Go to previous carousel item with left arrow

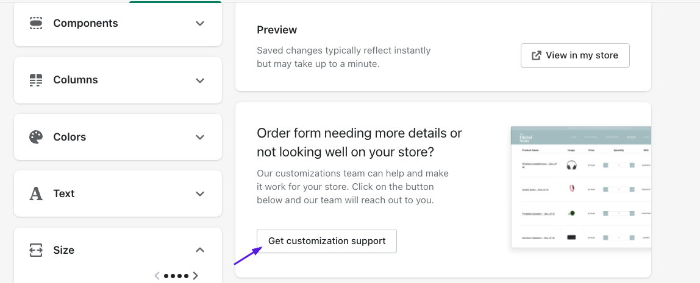click(157, 276)
